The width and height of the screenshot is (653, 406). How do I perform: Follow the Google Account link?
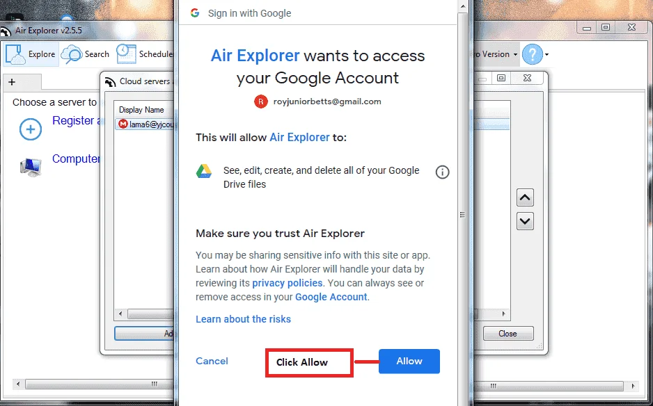(x=331, y=297)
